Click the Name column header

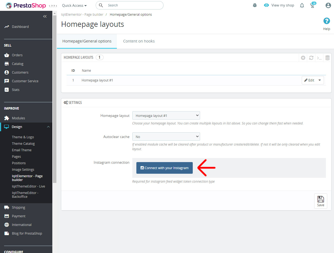pos(86,70)
